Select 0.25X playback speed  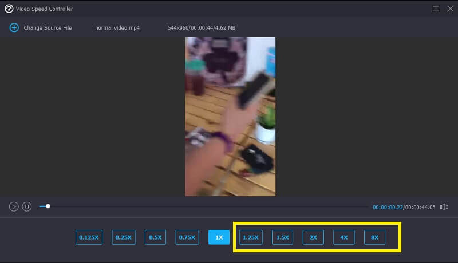[123, 237]
